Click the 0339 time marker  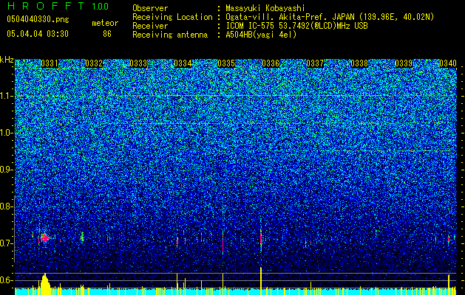click(404, 63)
